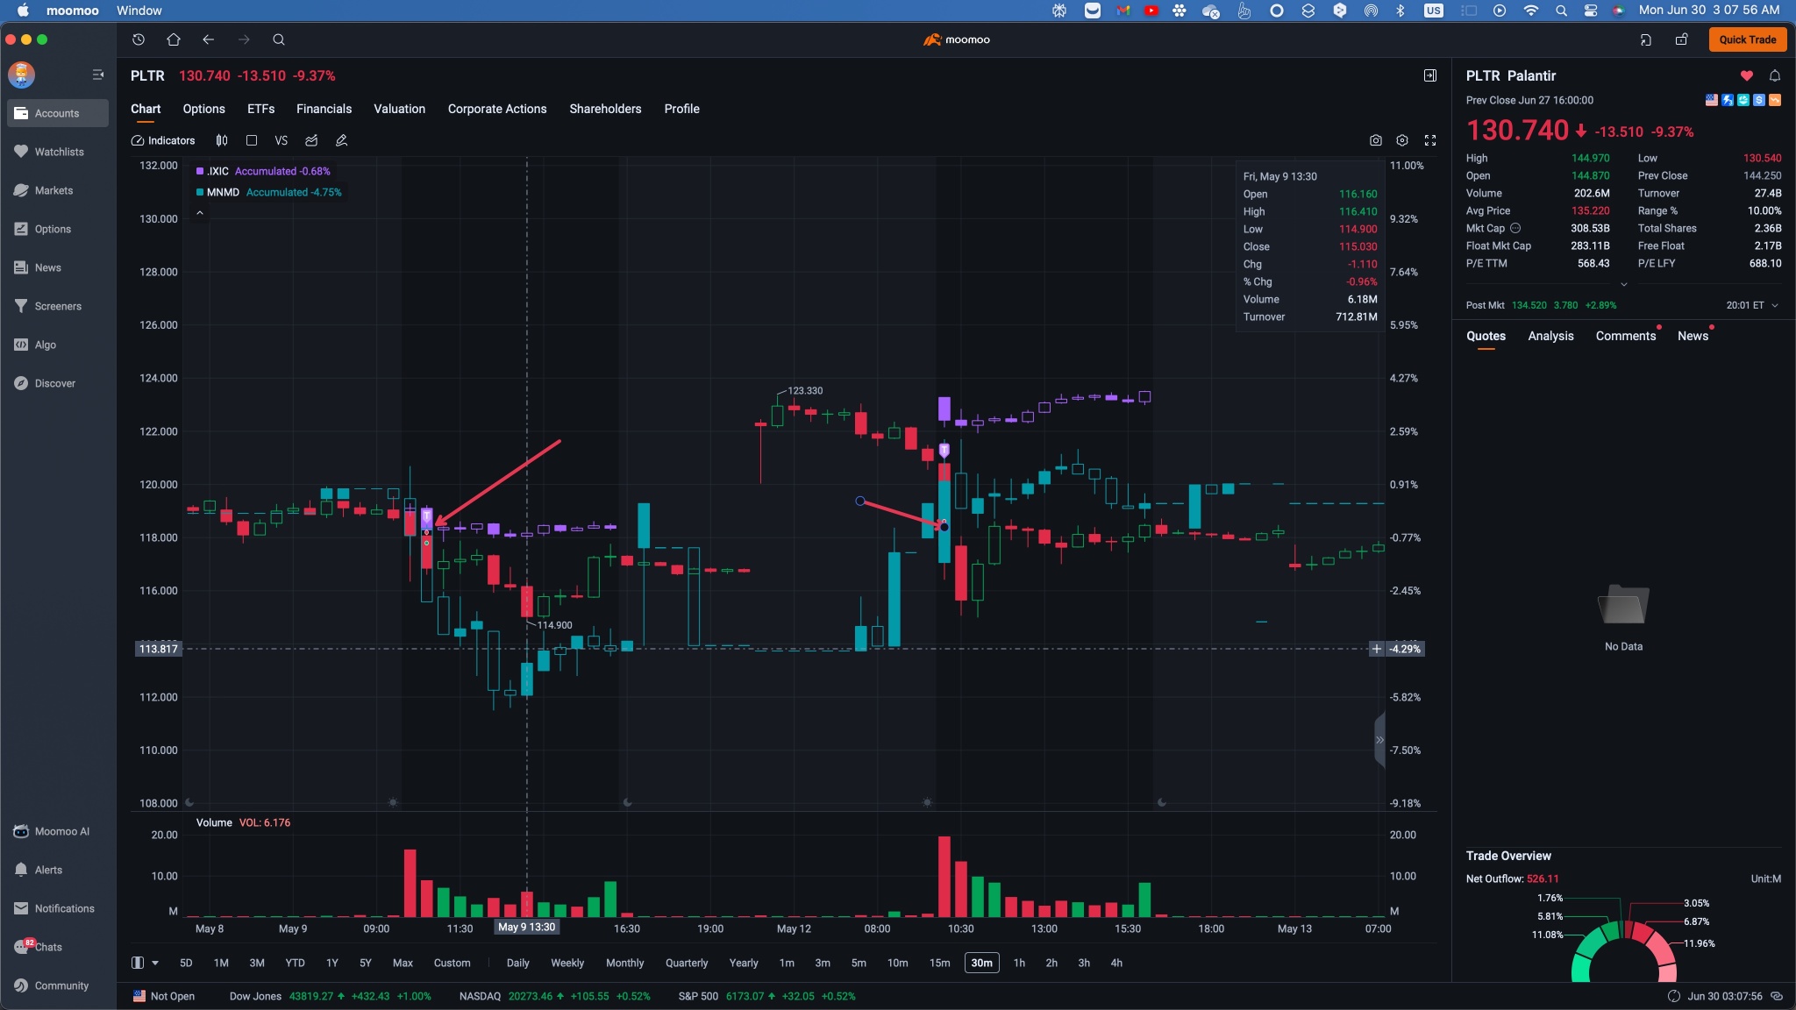This screenshot has width=1796, height=1010.
Task: Select the 30m interval
Action: point(981,963)
